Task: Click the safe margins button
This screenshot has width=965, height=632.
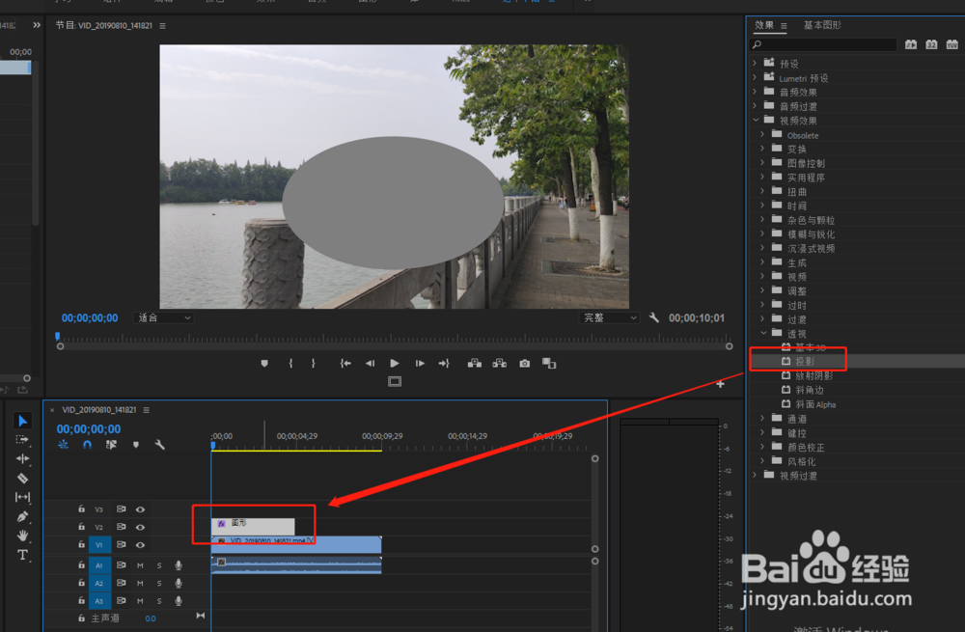Action: tap(395, 382)
